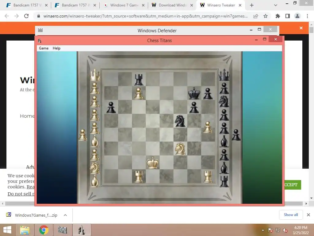Share this page icon in Chrome
Image resolution: width=314 pixels, height=236 pixels.
pyautogui.click(x=256, y=16)
